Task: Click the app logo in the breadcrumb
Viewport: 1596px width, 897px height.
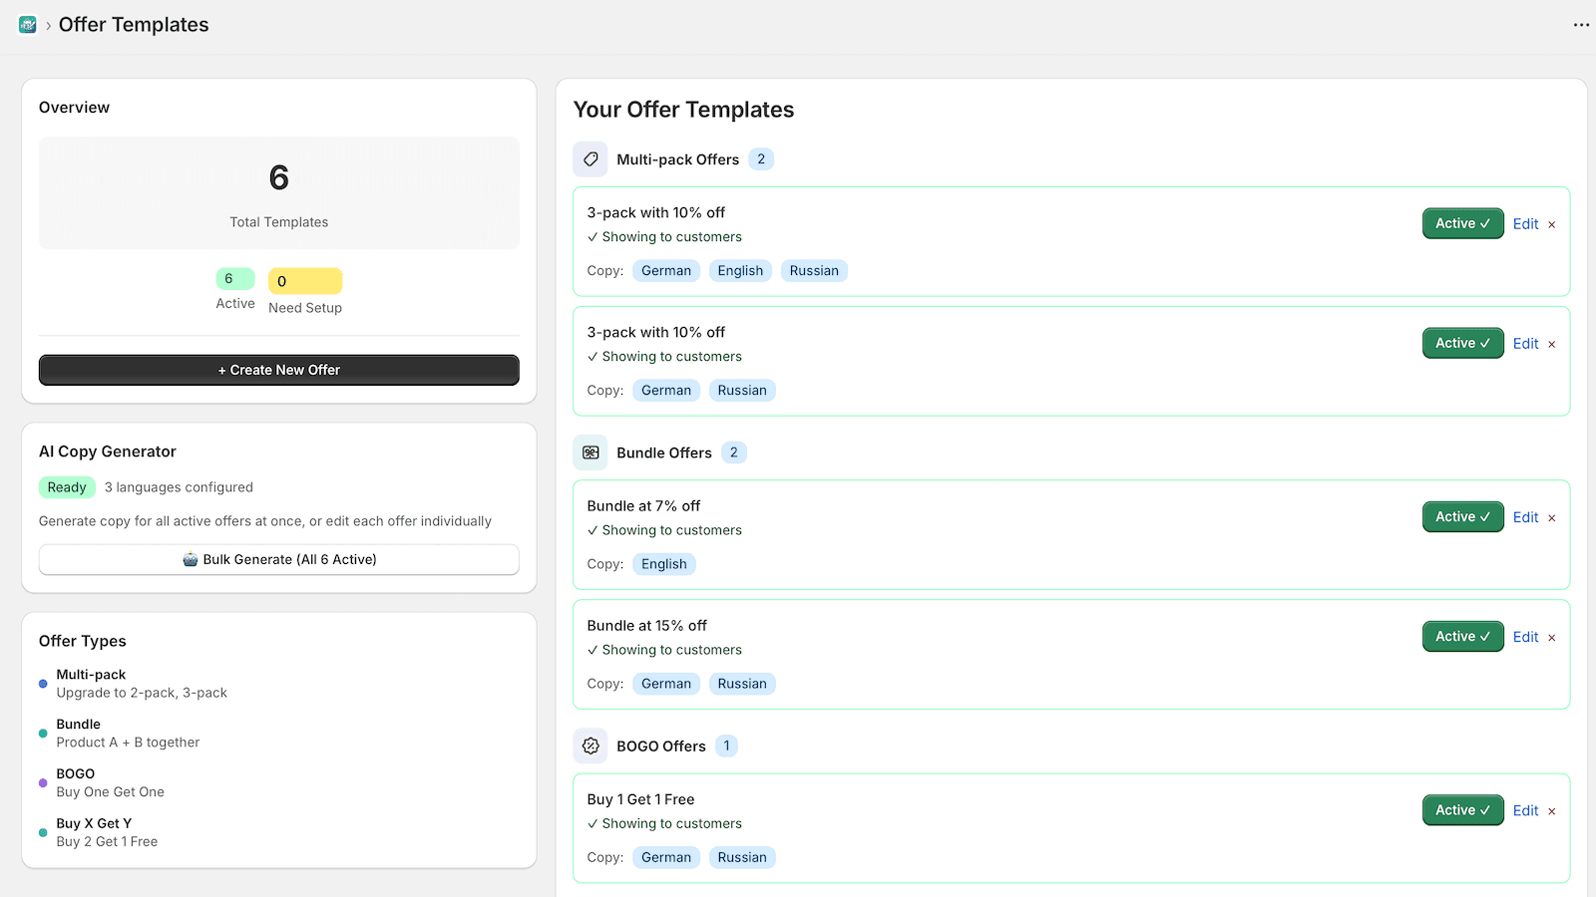Action: [27, 24]
